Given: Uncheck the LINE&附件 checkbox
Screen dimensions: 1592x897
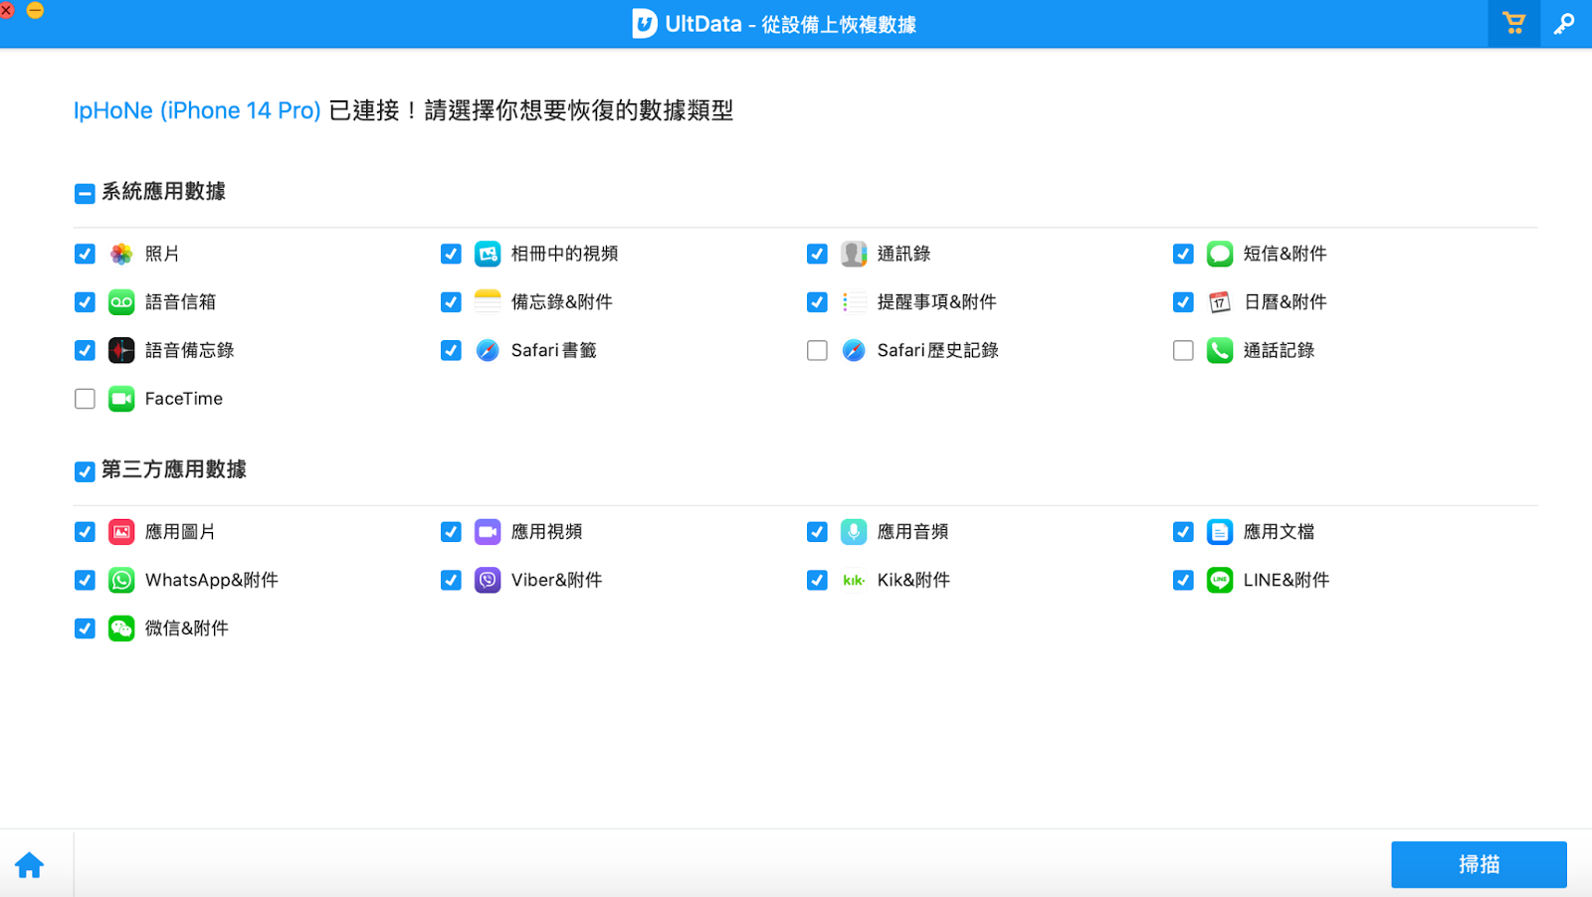Looking at the screenshot, I should tap(1183, 580).
